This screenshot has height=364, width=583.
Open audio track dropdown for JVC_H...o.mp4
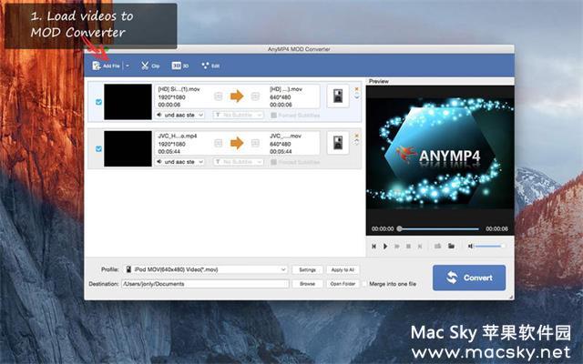point(180,162)
